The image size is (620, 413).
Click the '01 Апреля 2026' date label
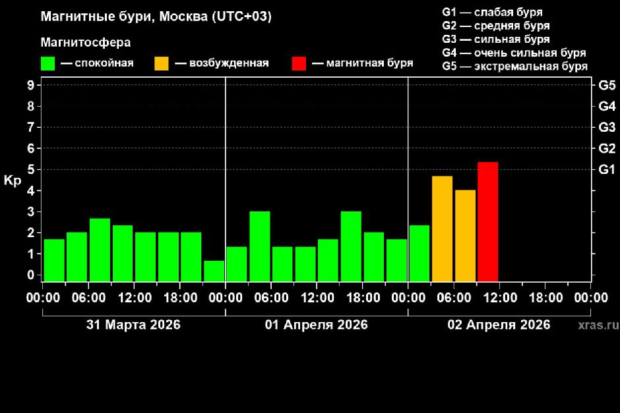317,325
